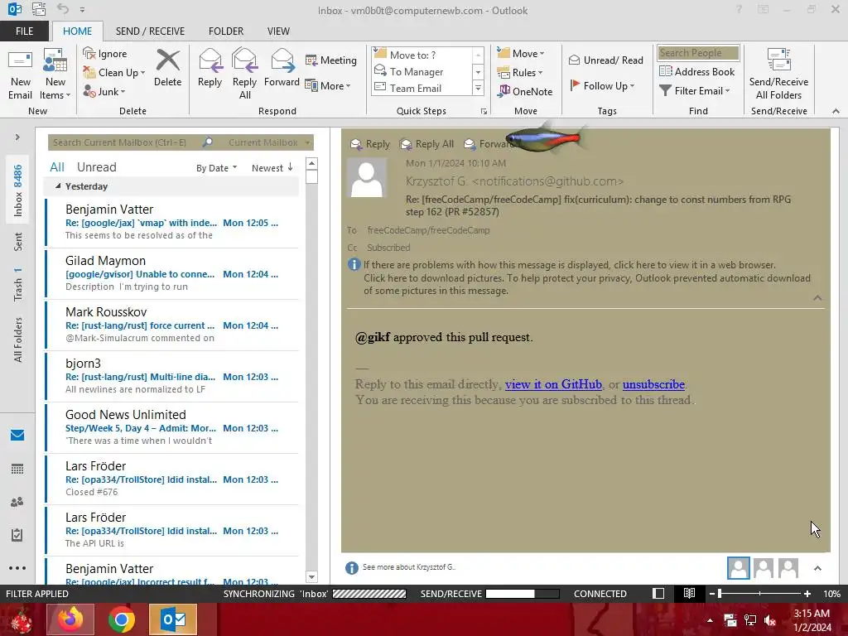Expand the Quick Steps gallery
This screenshot has width=848, height=636.
click(x=478, y=88)
